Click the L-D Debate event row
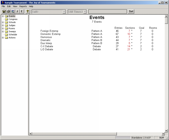 coord(47,49)
